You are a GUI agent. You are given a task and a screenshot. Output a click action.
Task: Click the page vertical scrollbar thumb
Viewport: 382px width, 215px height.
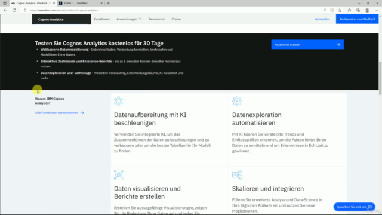[380, 78]
